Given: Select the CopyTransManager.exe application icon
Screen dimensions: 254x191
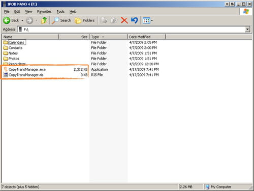Looking at the screenshot, I should click(6, 69).
